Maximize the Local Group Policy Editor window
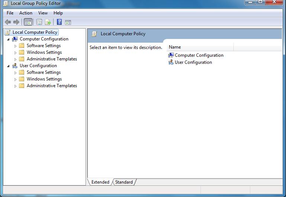The width and height of the screenshot is (286, 197). click(260, 2)
